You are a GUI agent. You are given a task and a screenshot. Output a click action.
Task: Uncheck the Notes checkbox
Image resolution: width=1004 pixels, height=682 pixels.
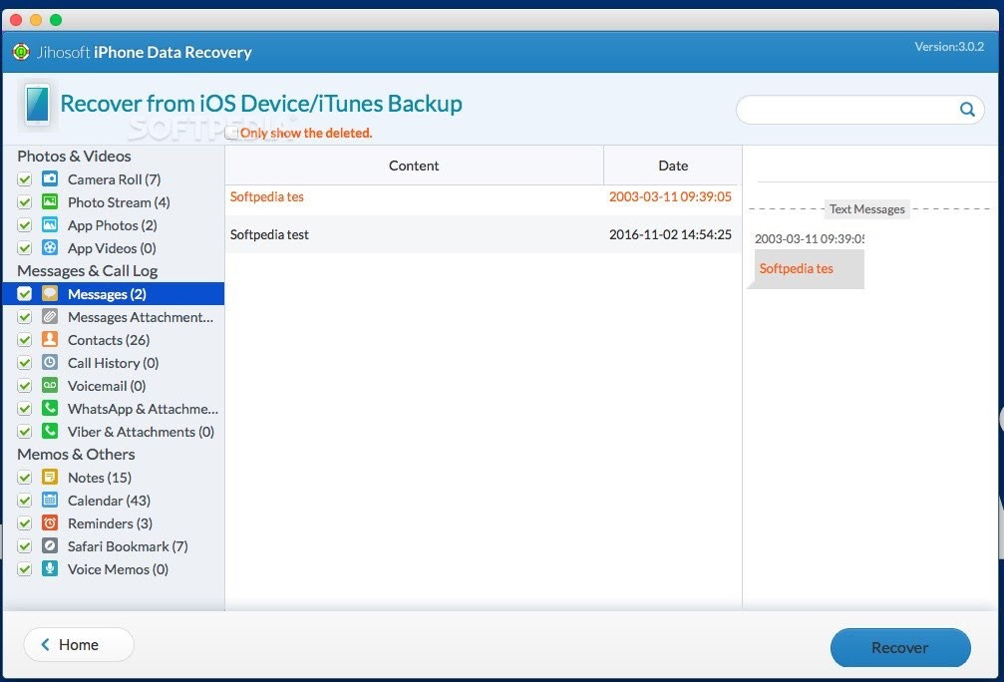tap(24, 478)
